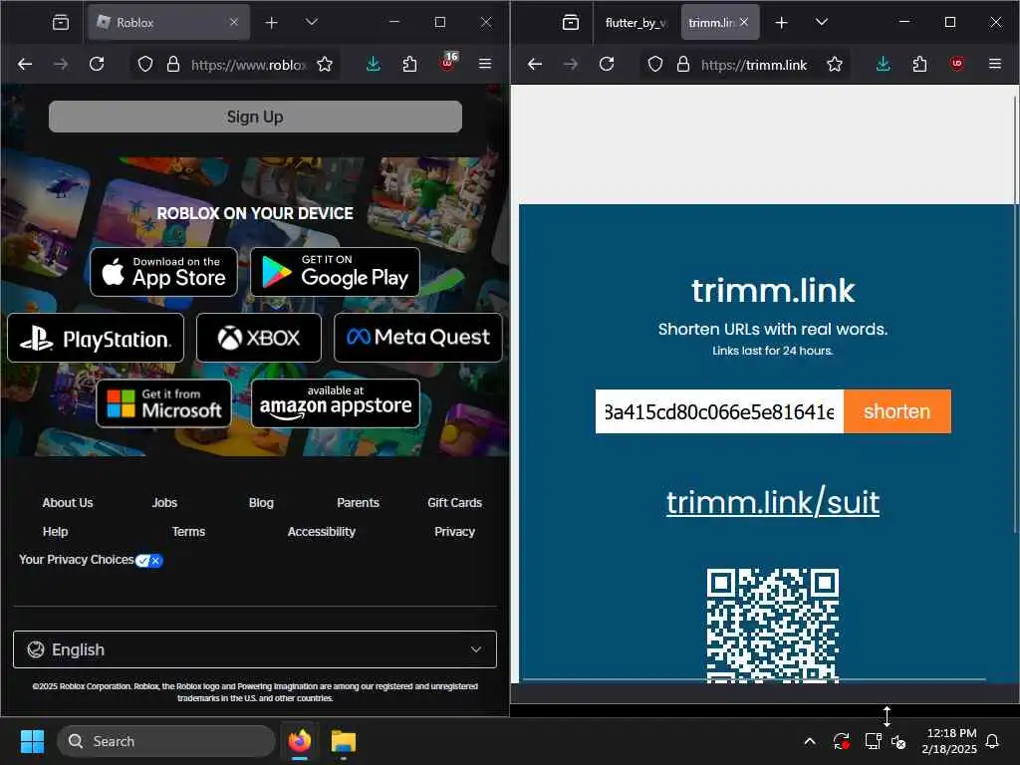Open the Help footer link
The height and width of the screenshot is (765, 1020).
[x=56, y=532]
